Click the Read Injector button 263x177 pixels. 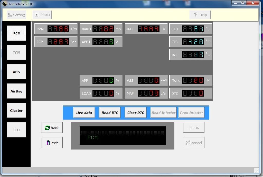point(164,113)
